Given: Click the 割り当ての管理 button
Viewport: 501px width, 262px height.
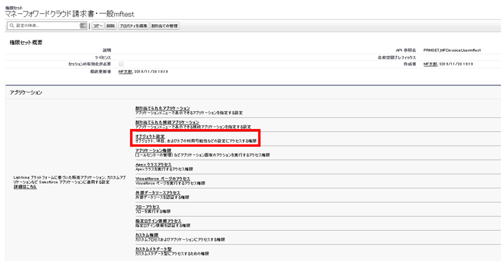Looking at the screenshot, I should coord(164,26).
